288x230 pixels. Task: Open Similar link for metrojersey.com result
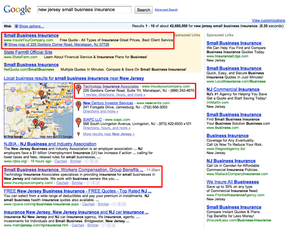(x=93, y=225)
